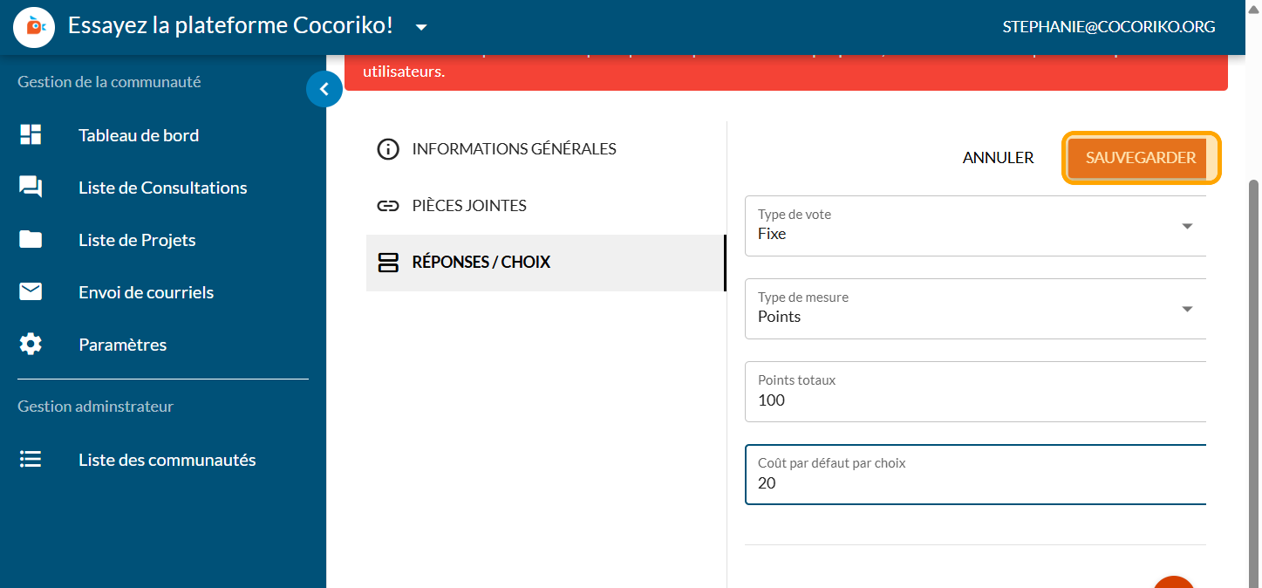Open the Informations générales tab
Image resolution: width=1262 pixels, height=588 pixels.
tap(514, 149)
